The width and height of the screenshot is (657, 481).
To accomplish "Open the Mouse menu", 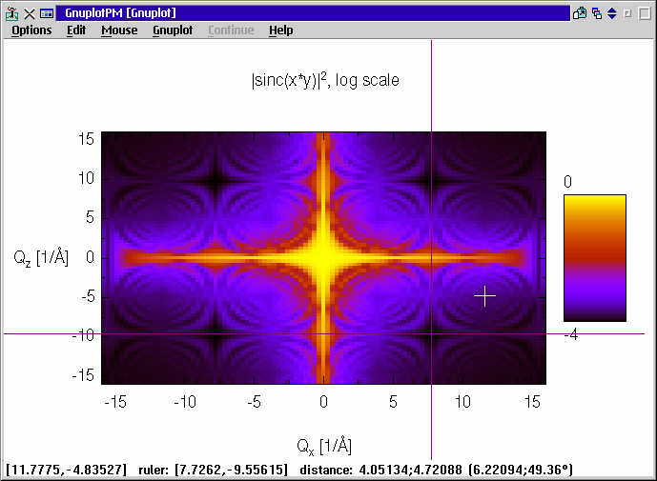I will pos(119,30).
